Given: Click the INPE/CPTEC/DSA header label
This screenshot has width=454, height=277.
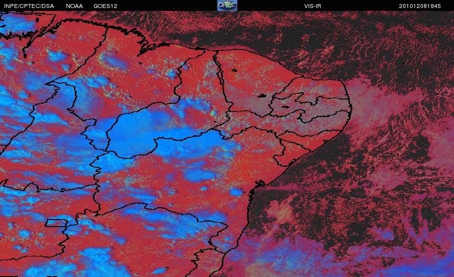Looking at the screenshot, I should pos(29,6).
